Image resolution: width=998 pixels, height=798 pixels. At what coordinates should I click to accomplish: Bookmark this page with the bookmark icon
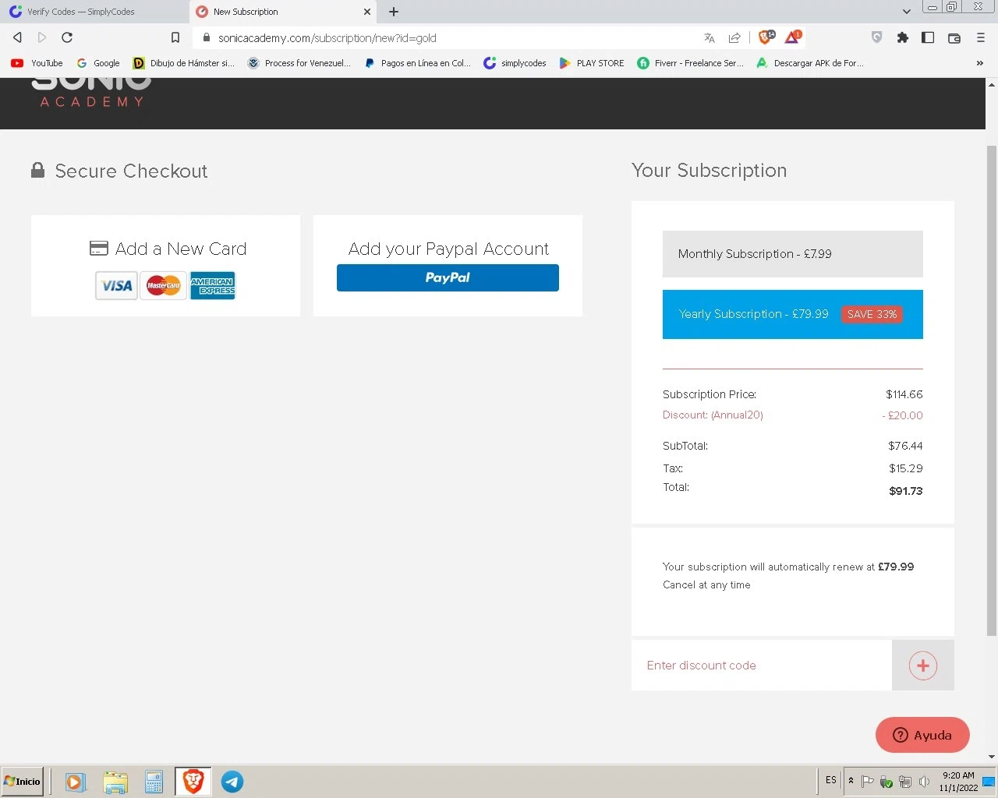point(175,37)
